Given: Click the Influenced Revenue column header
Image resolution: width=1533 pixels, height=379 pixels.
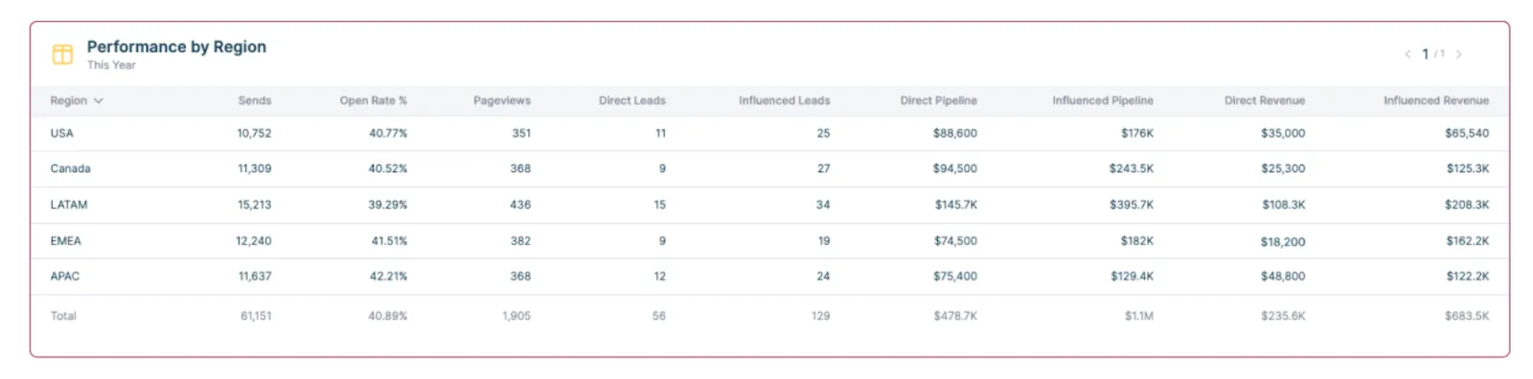Looking at the screenshot, I should click(x=1436, y=100).
